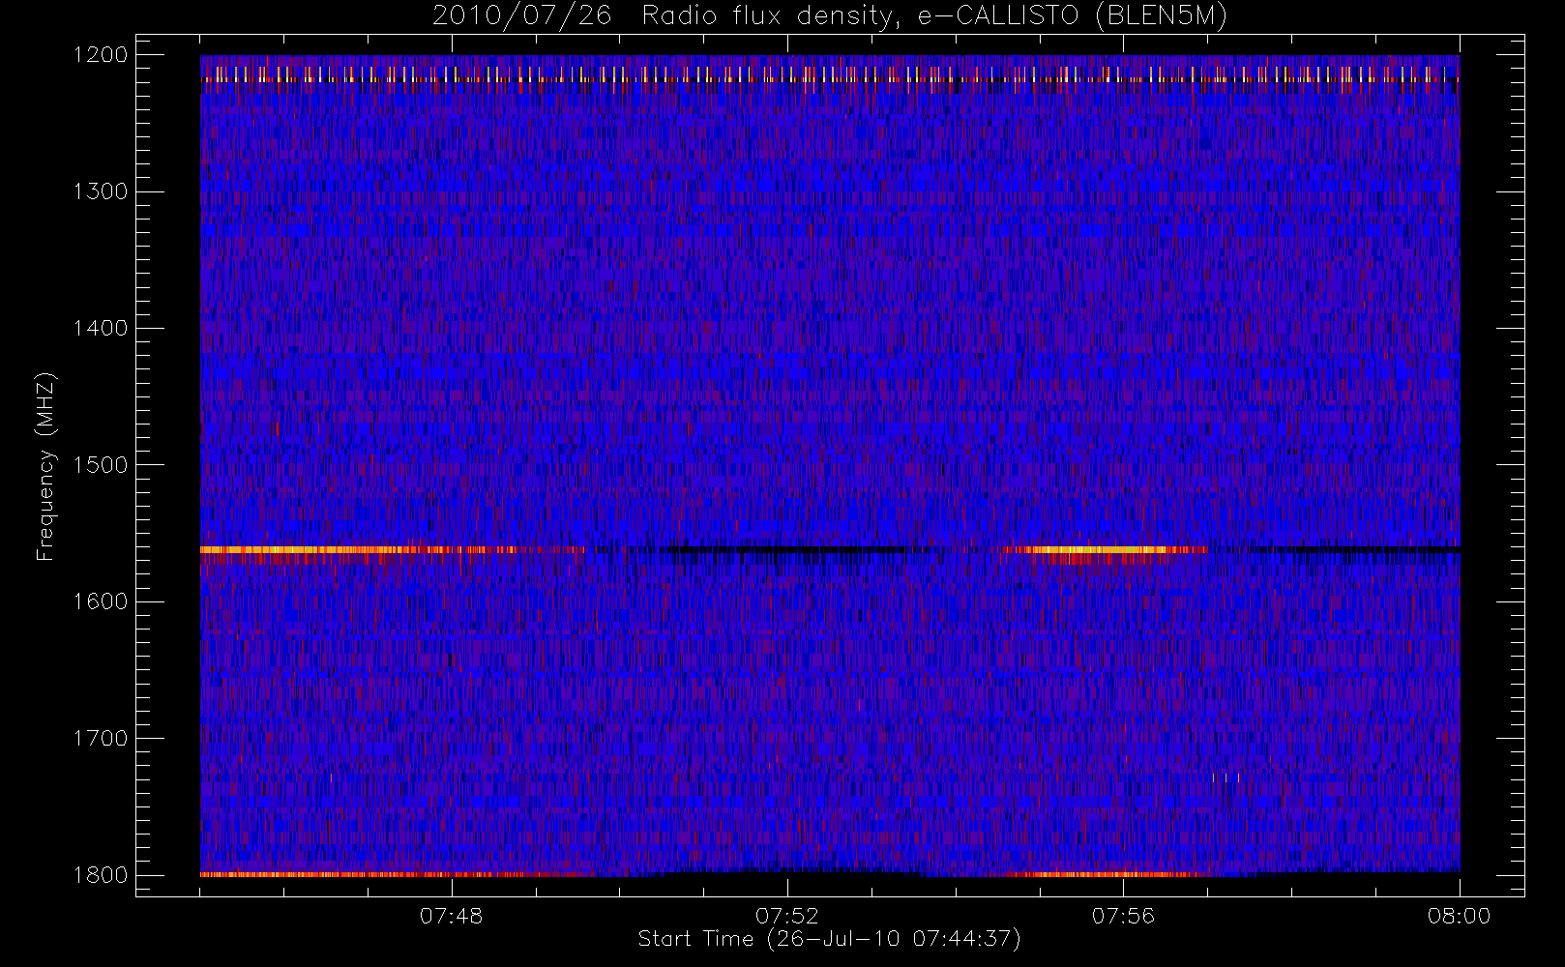The height and width of the screenshot is (967, 1565).
Task: Select the 1700 frequency tick label
Action: [100, 738]
